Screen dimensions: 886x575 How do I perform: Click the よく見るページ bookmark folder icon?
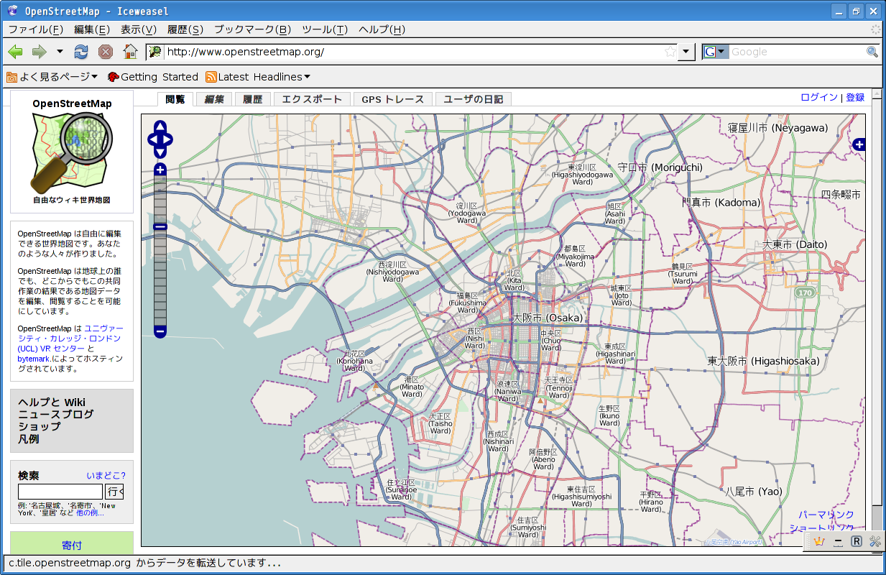pyautogui.click(x=11, y=77)
